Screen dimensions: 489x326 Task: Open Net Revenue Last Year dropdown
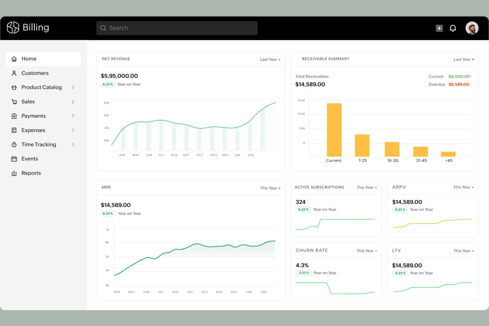[x=270, y=59]
